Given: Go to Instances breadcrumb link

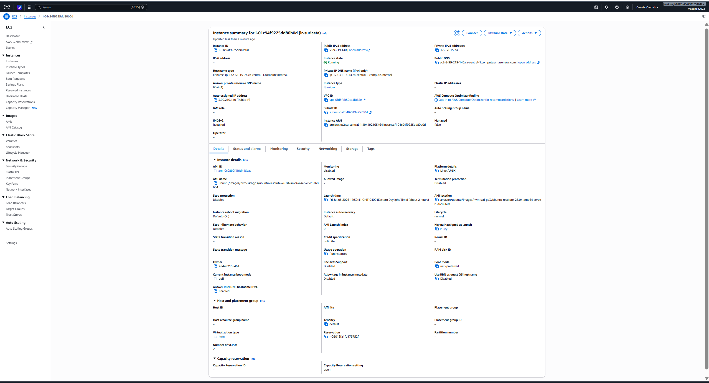Looking at the screenshot, I should [x=30, y=16].
